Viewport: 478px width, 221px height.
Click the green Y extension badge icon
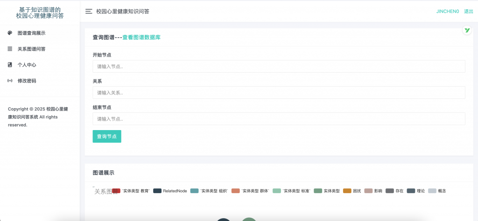pos(467,30)
